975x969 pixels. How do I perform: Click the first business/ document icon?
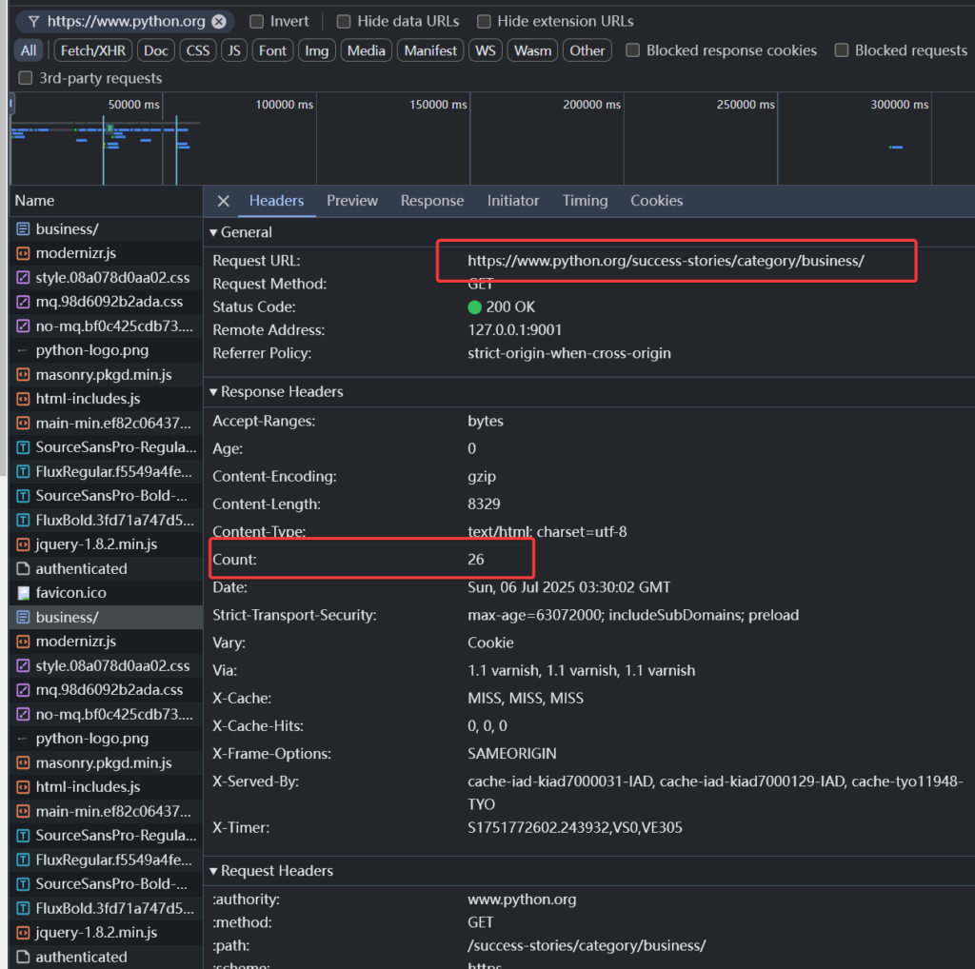[24, 229]
